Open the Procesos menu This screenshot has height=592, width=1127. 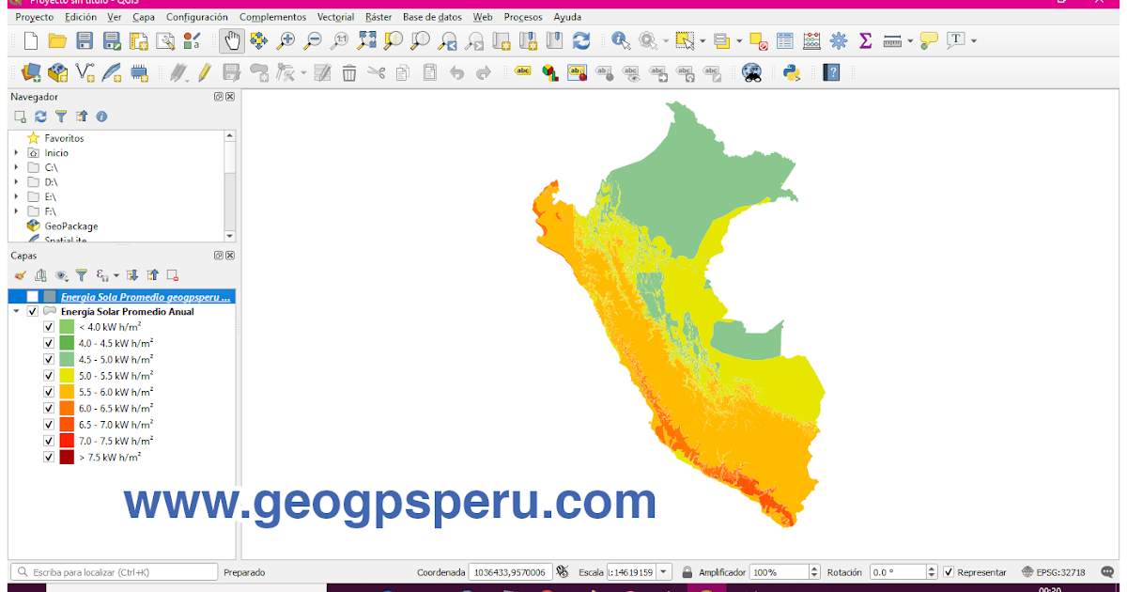pos(523,17)
